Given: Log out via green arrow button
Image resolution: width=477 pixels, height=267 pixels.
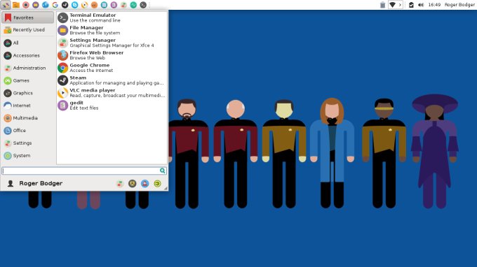Looking at the screenshot, I should click(157, 183).
